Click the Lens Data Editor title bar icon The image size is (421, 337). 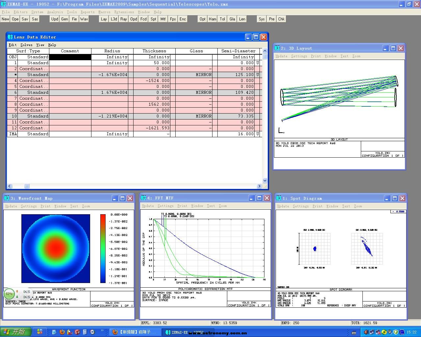(10, 37)
